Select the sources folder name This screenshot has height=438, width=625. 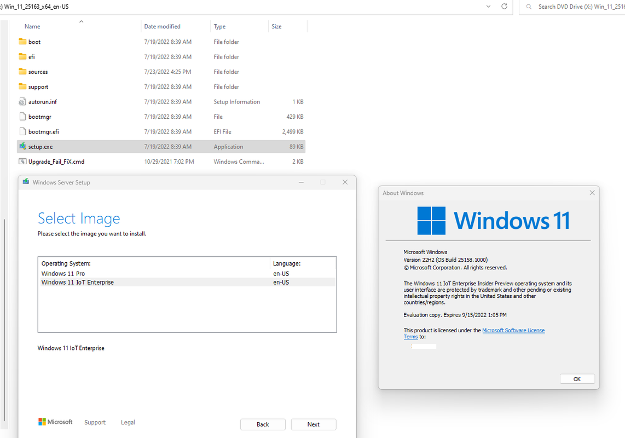click(38, 72)
